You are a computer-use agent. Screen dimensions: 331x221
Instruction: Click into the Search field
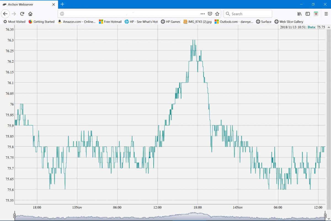pos(248,14)
